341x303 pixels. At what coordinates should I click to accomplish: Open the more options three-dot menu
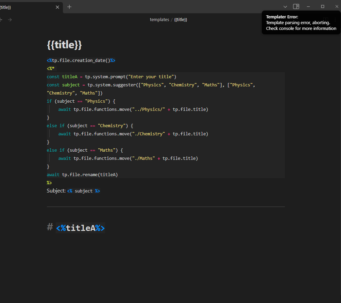coord(335,19)
